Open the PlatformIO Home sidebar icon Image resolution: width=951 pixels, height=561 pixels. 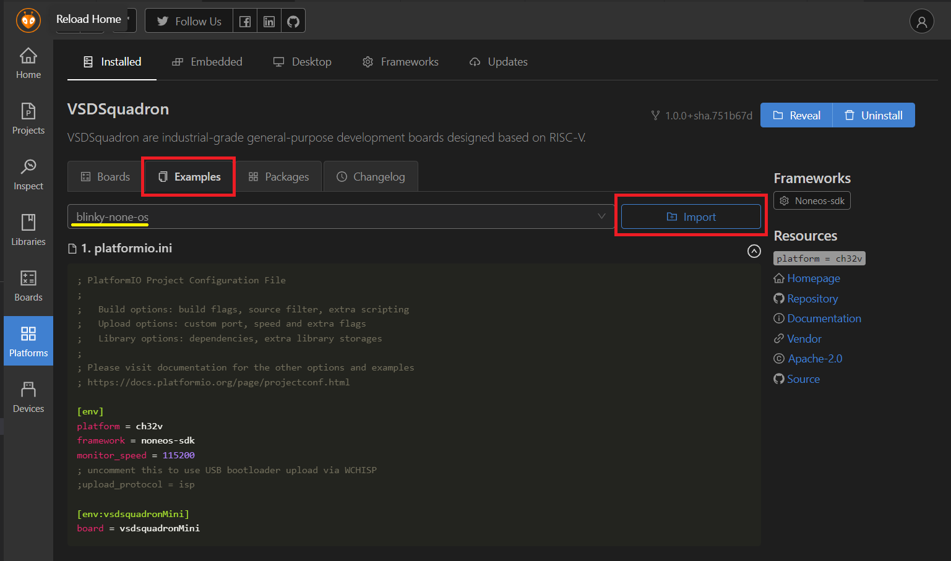[x=28, y=63]
